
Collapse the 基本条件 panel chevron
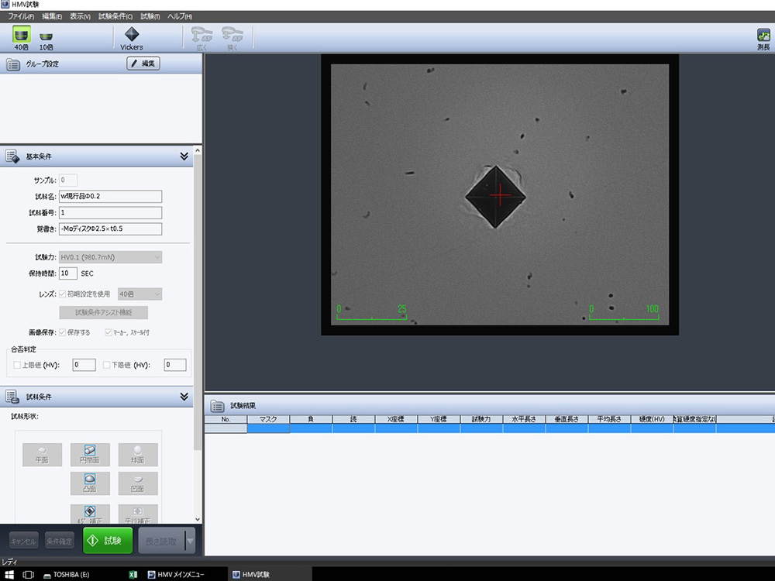(x=184, y=156)
